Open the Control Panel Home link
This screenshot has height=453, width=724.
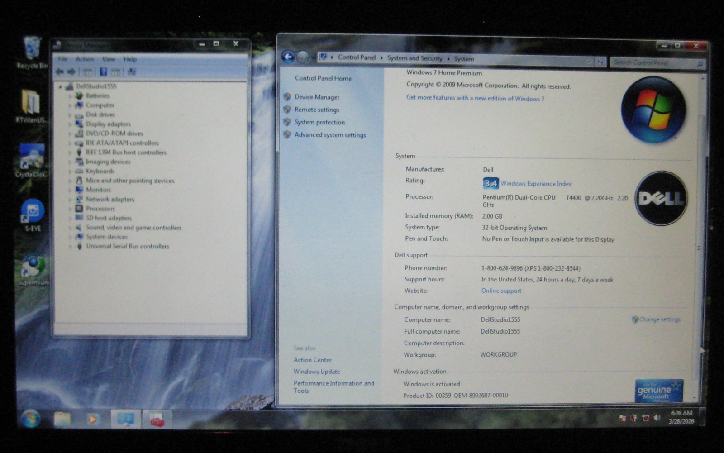pos(323,78)
